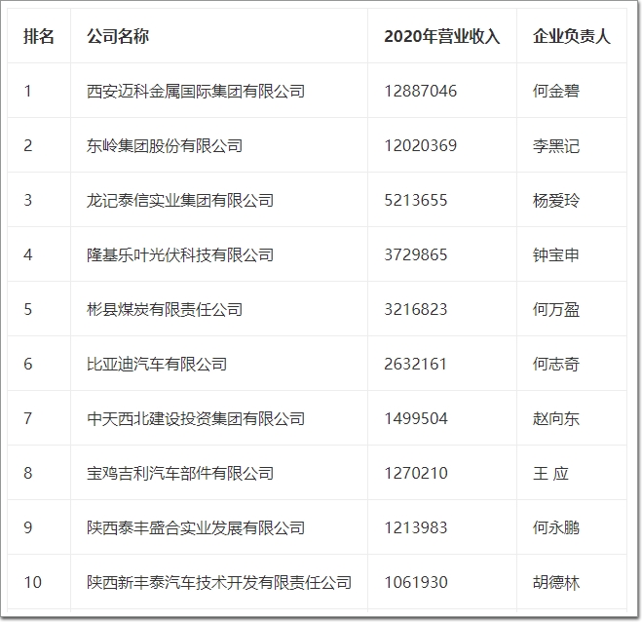Click the 企业负责人 column header

572,36
